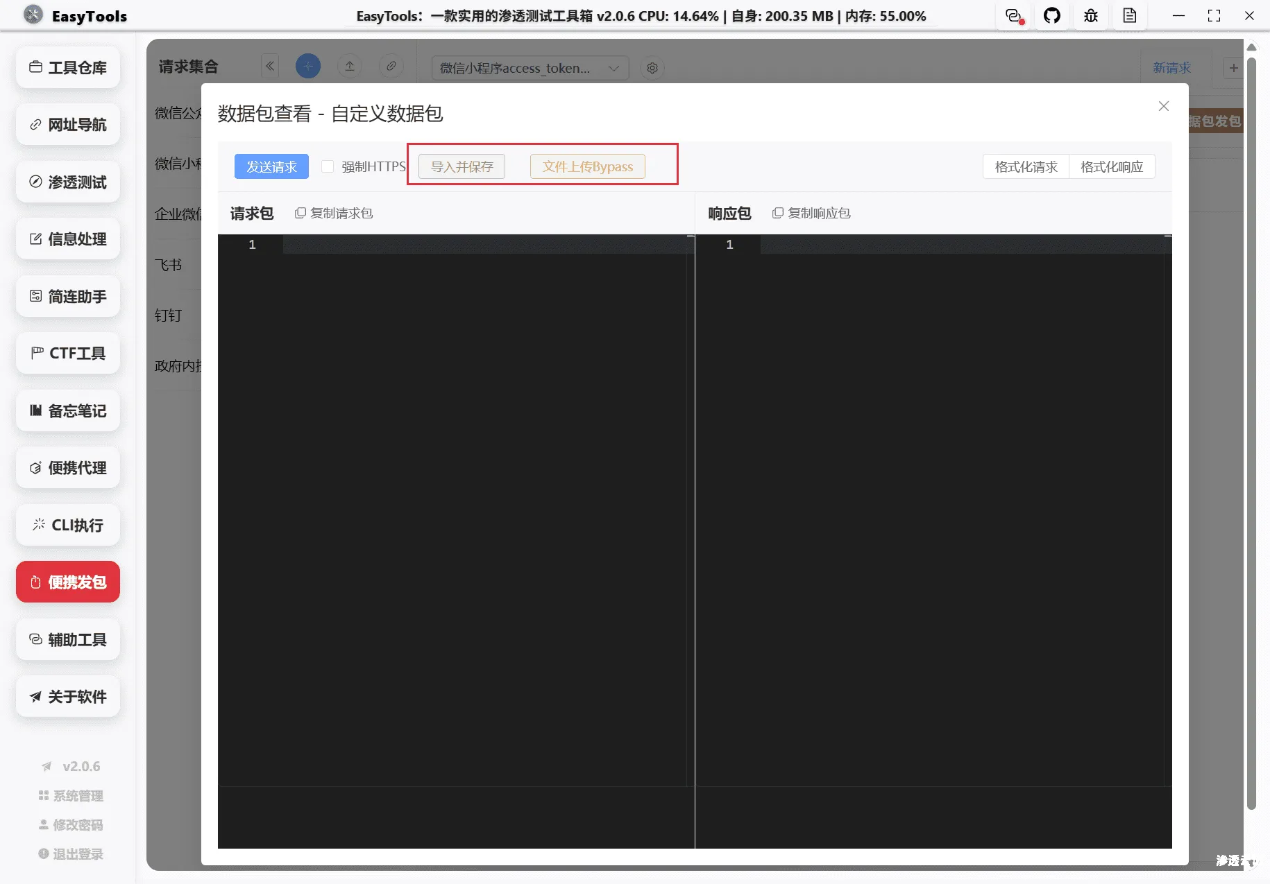This screenshot has width=1270, height=884.
Task: Open the CTF工具 section
Action: click(67, 353)
